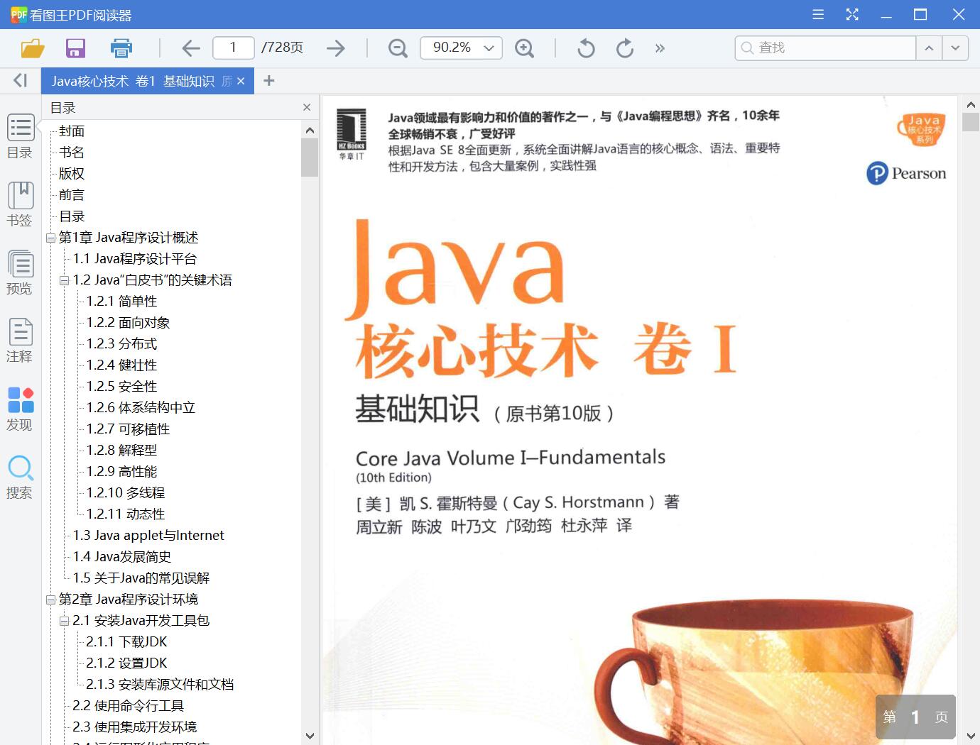Open section 2.1.3 安装库源文件和文档
980x745 pixels.
tap(160, 685)
